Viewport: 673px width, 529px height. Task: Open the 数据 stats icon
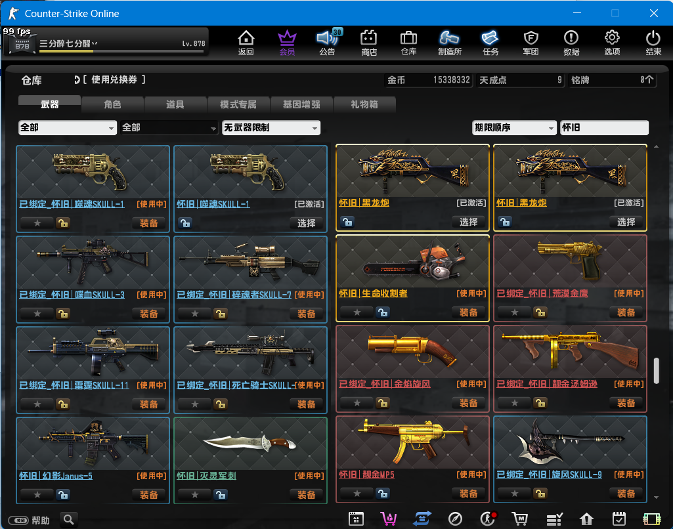pyautogui.click(x=571, y=43)
